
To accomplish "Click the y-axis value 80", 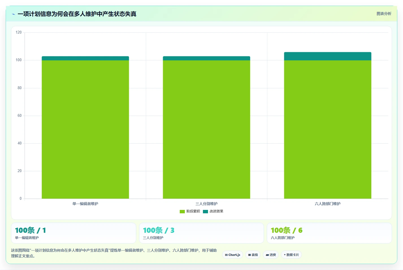I will pos(19,88).
